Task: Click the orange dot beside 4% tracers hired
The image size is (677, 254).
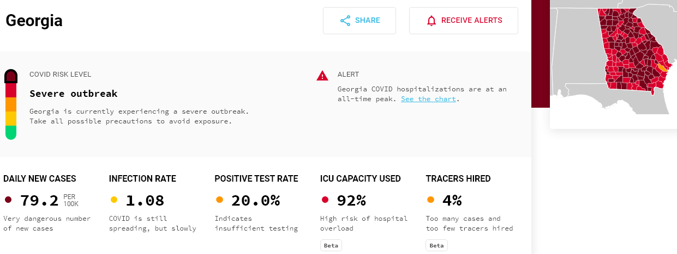Action: point(430,200)
